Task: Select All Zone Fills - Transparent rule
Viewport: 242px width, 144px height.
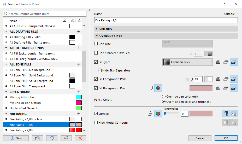Action: pos(43,86)
